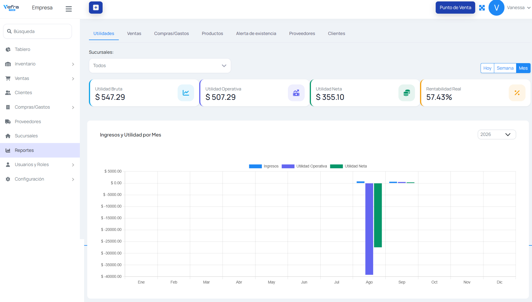532x302 pixels.
Task: Expand the Usuarios y Roles chevron
Action: [x=73, y=165]
